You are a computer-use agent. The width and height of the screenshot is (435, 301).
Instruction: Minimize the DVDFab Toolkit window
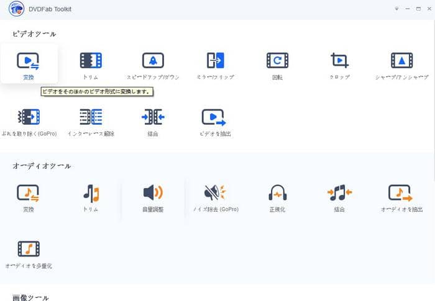pyautogui.click(x=408, y=9)
